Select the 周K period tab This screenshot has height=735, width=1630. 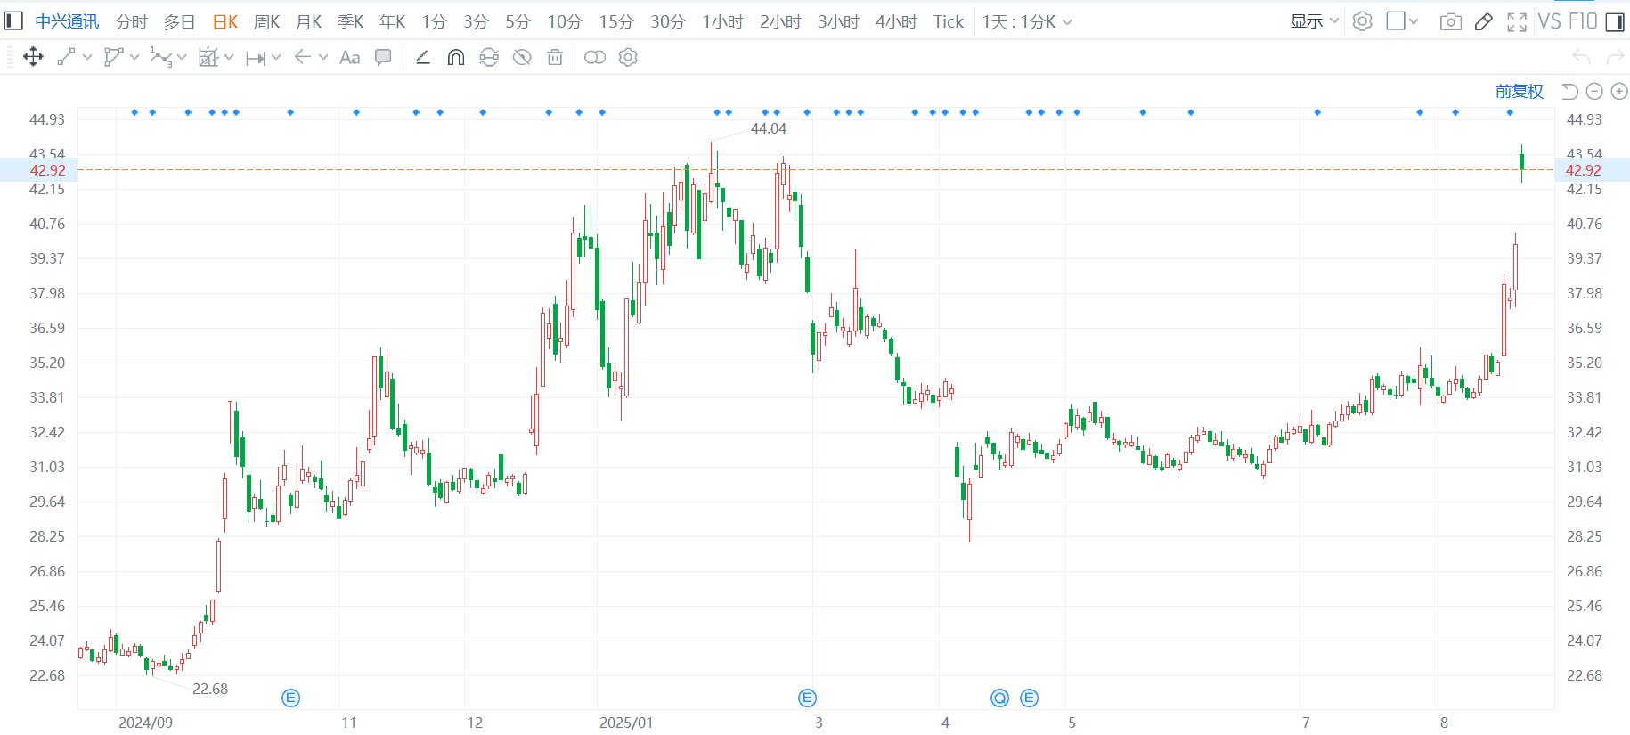[266, 21]
